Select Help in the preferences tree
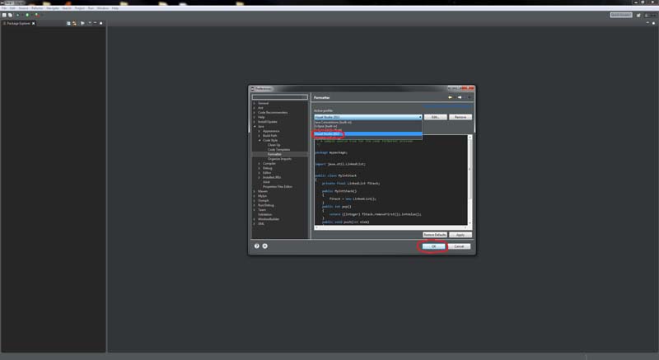The image size is (659, 360). point(261,117)
